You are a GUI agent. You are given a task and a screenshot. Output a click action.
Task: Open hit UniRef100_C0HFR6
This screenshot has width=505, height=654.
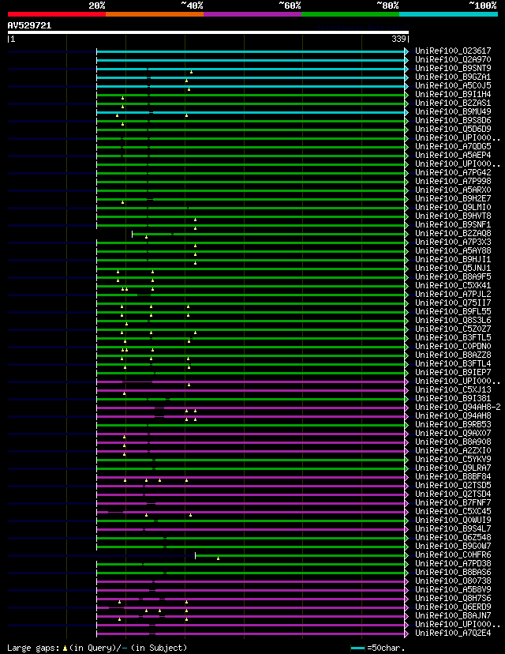(x=454, y=554)
